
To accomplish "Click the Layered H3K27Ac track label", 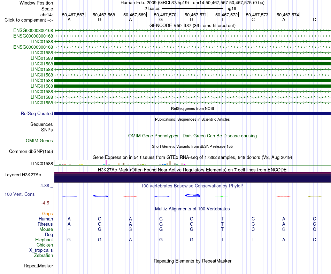I will [x=23, y=175].
